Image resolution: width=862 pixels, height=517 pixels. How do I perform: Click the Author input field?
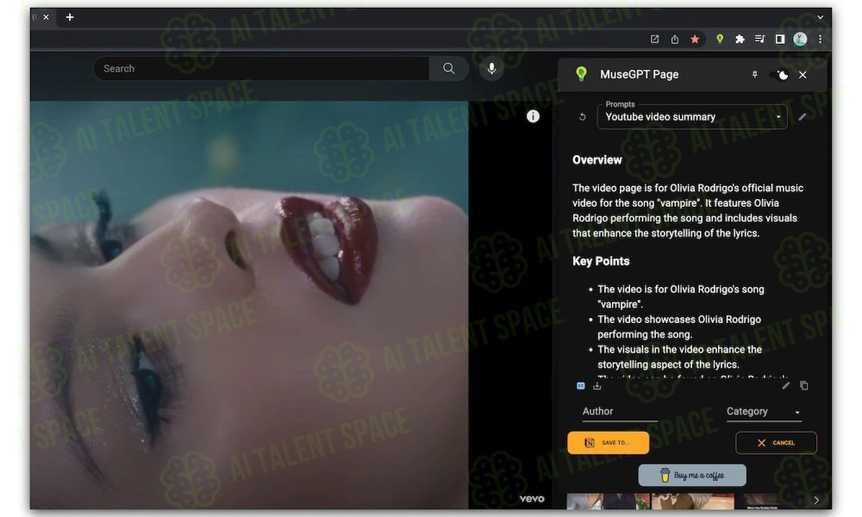pos(620,412)
